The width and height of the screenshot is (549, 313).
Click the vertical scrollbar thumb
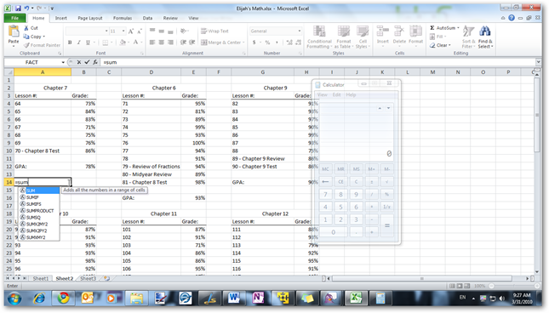(x=537, y=115)
